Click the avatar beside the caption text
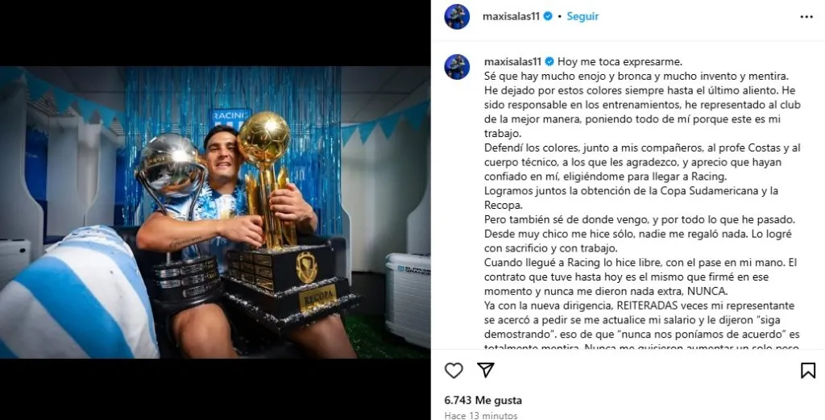 (457, 67)
